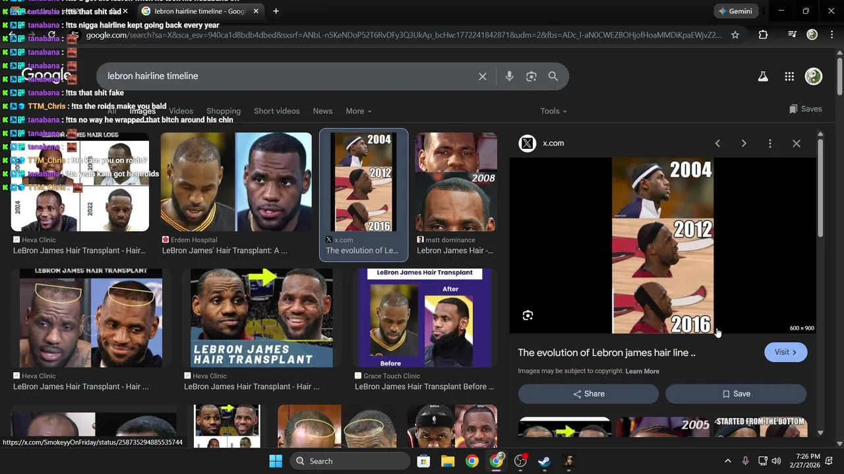Open more options in the preview panel
This screenshot has height=474, width=844.
pos(770,144)
